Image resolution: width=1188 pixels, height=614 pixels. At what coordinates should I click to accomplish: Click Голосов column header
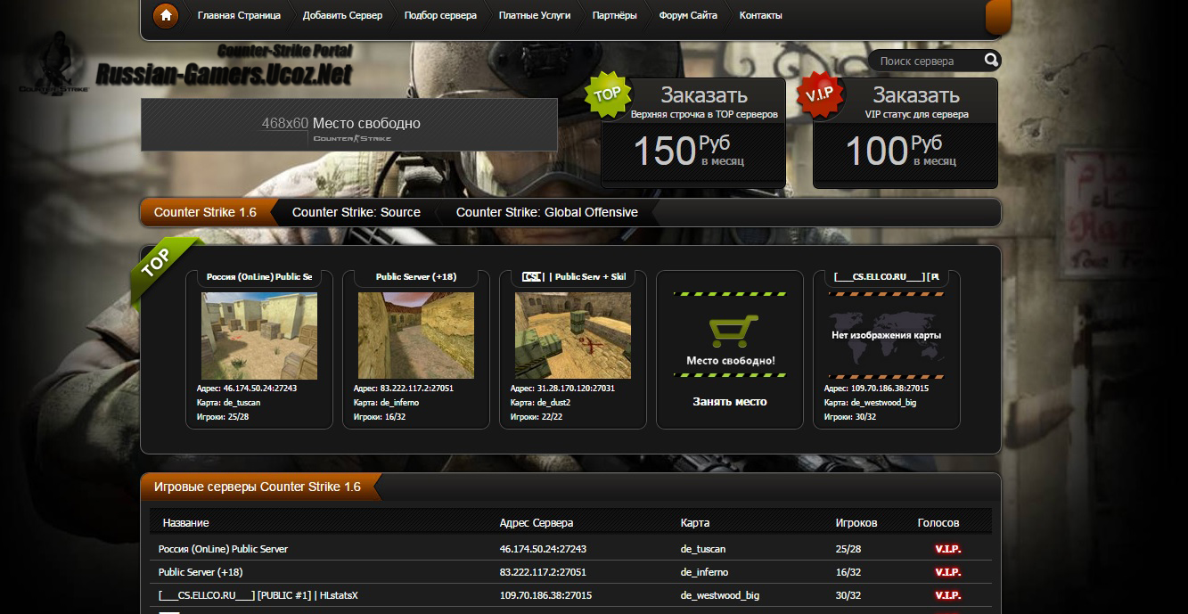(x=938, y=523)
